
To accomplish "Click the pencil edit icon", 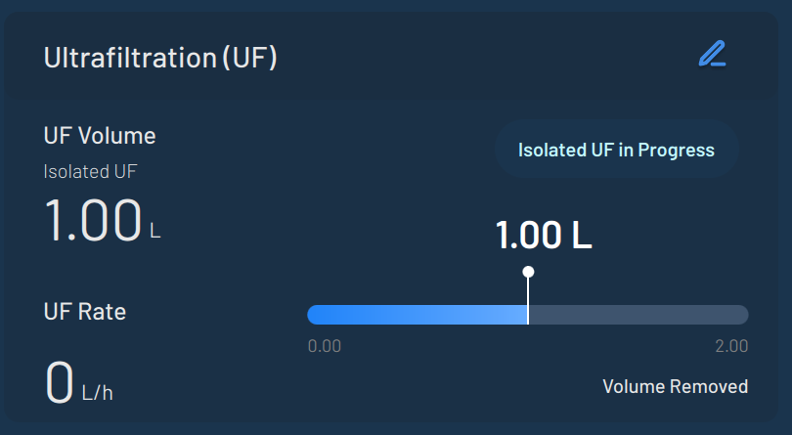I will 712,55.
